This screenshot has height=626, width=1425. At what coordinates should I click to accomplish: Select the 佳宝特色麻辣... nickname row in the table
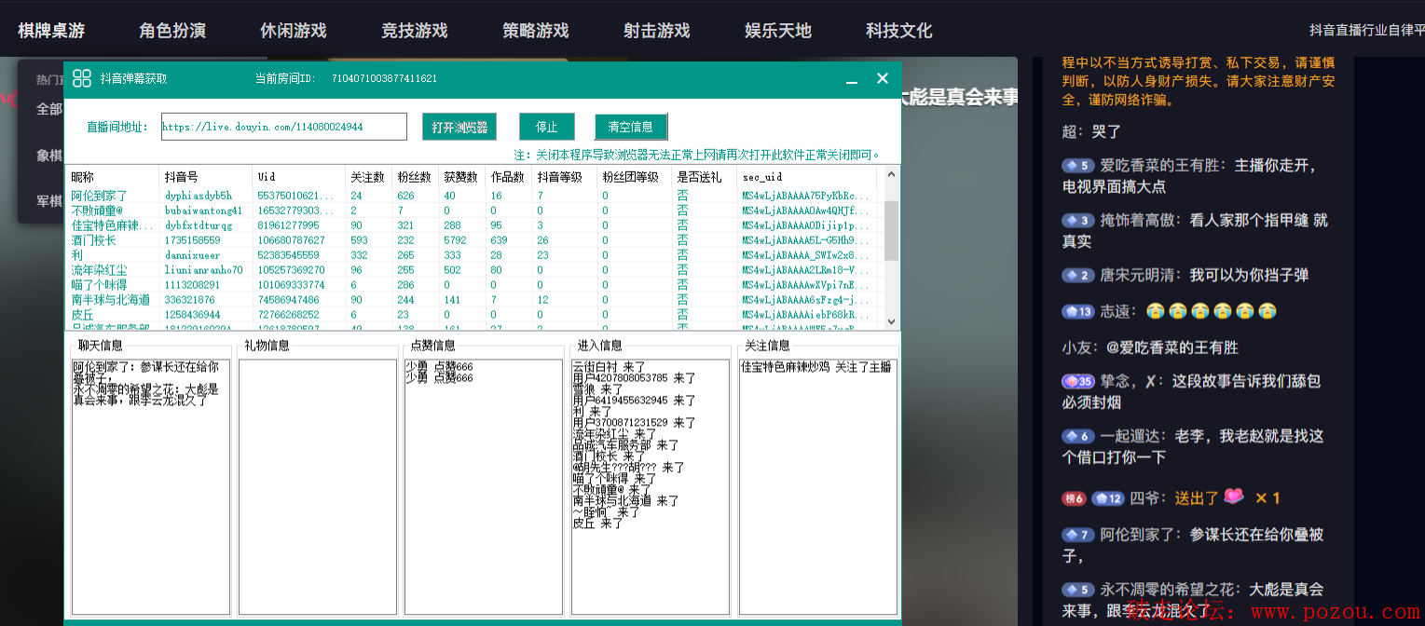coord(112,226)
